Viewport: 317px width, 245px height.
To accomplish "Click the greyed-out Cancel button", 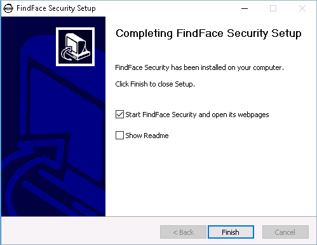I will pos(285,232).
